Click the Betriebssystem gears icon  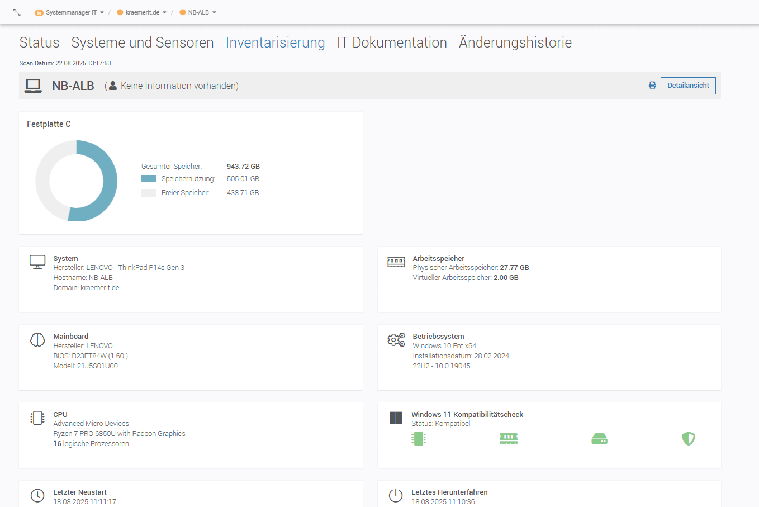396,340
